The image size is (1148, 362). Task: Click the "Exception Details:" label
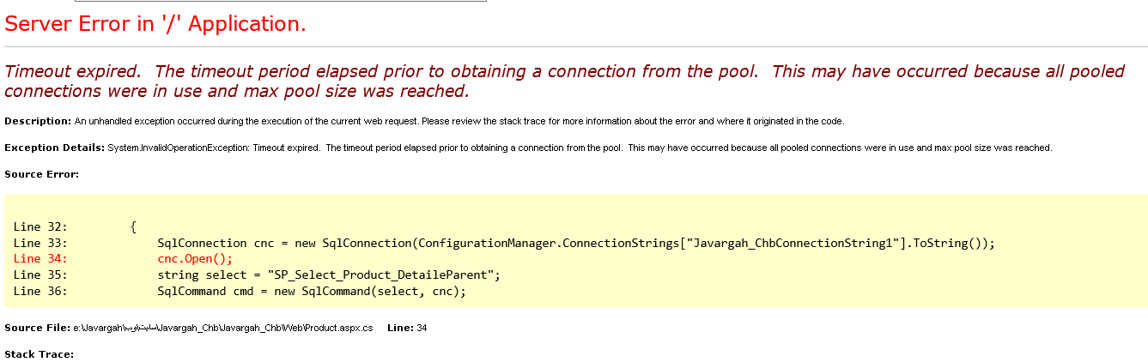(54, 148)
